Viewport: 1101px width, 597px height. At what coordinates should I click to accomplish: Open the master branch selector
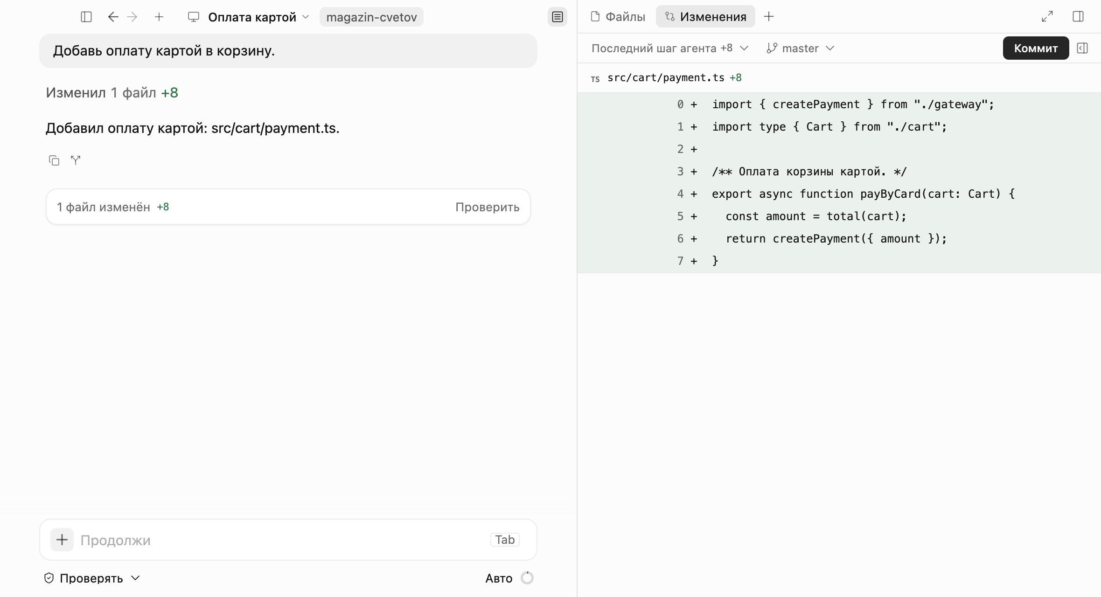800,48
